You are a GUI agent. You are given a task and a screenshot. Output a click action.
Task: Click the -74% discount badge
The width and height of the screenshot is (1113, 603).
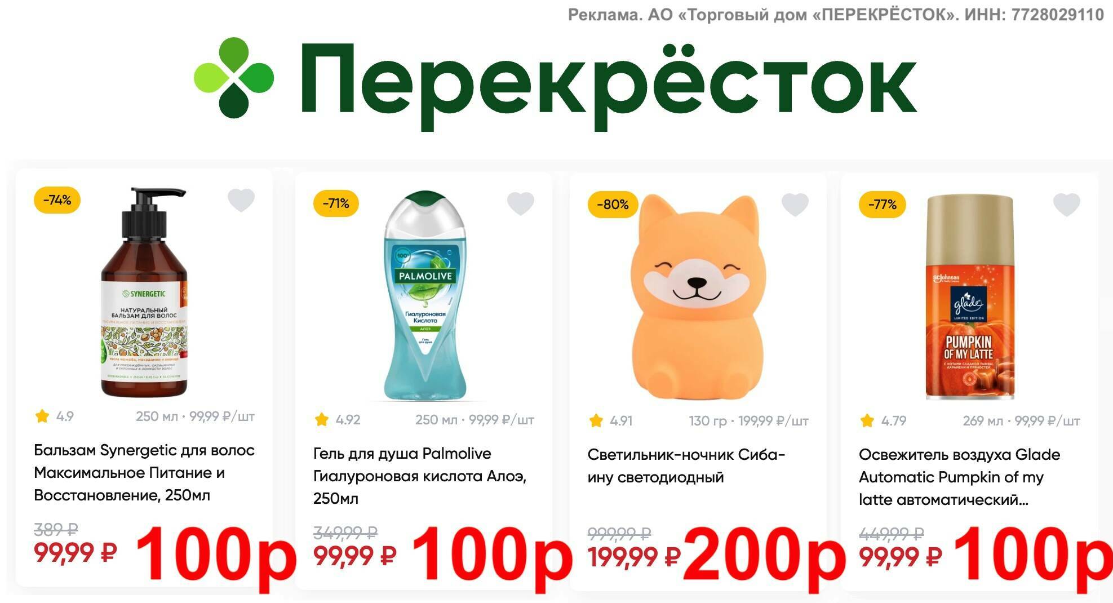(x=57, y=200)
